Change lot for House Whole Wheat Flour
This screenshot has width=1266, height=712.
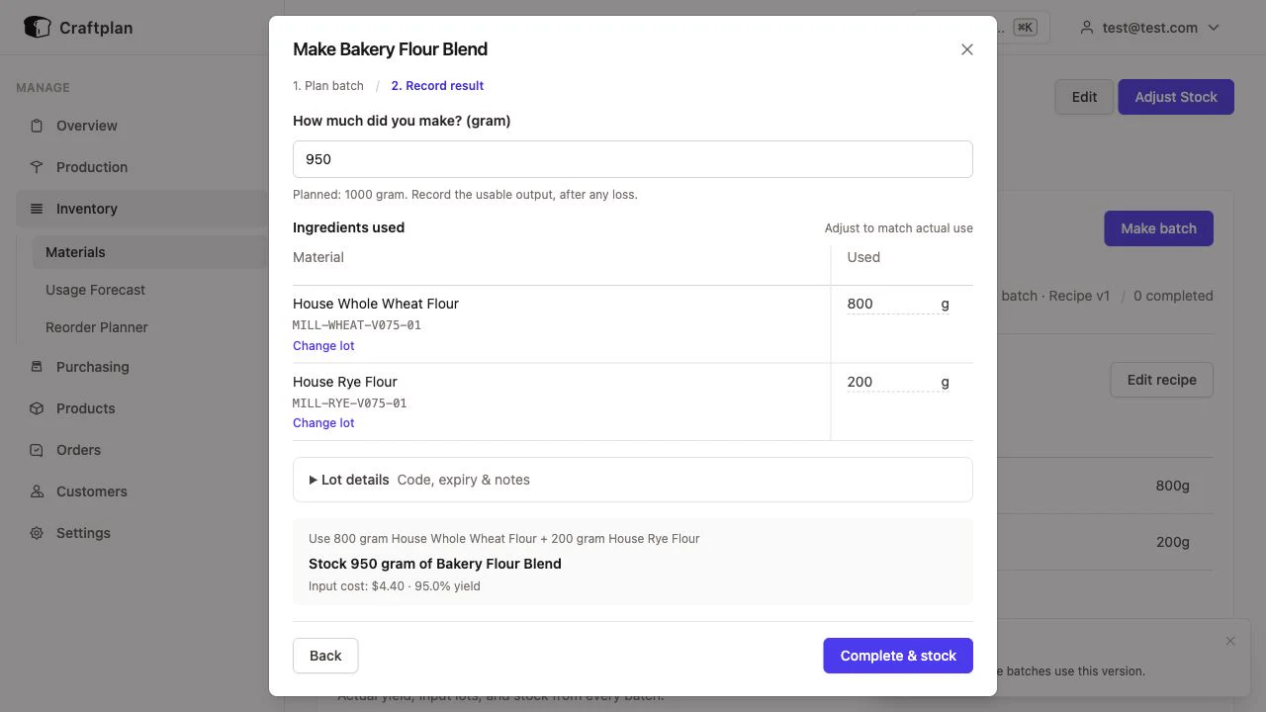click(323, 346)
